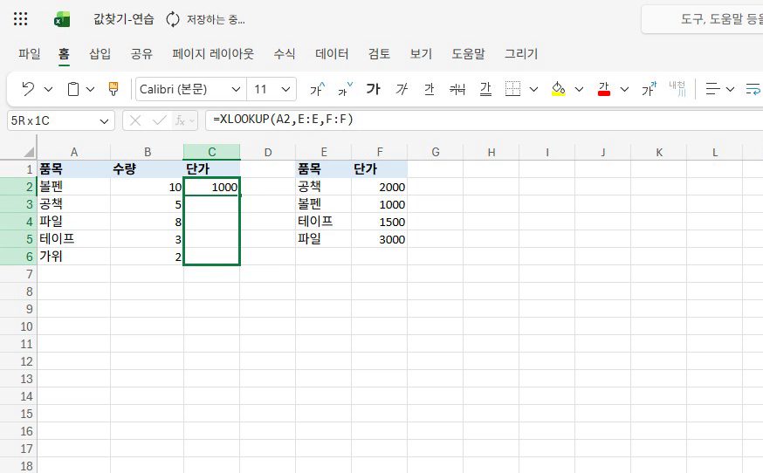
Task: Decrease the font size
Action: 345,89
